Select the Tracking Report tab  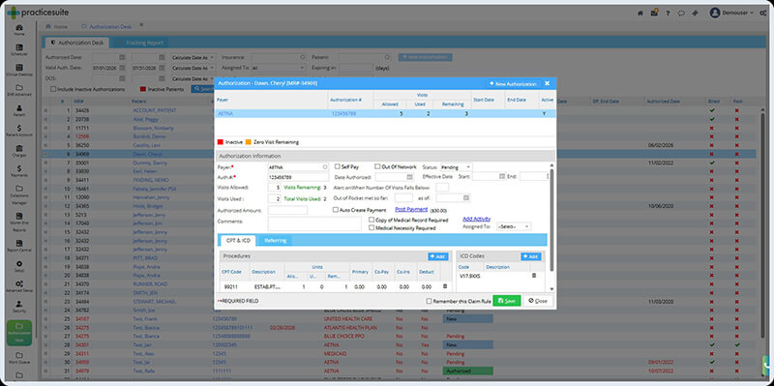pyautogui.click(x=142, y=43)
